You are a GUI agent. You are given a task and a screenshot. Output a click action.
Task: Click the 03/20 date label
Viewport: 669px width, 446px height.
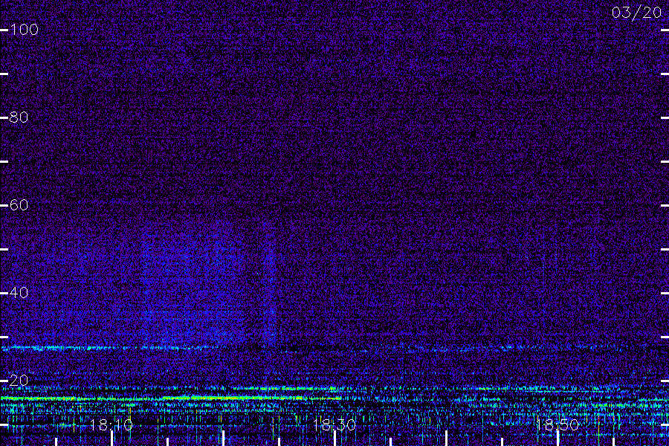[636, 13]
